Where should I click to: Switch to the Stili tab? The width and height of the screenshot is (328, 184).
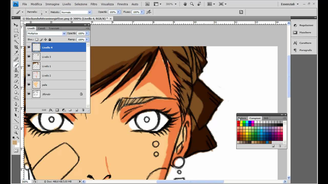266,118
